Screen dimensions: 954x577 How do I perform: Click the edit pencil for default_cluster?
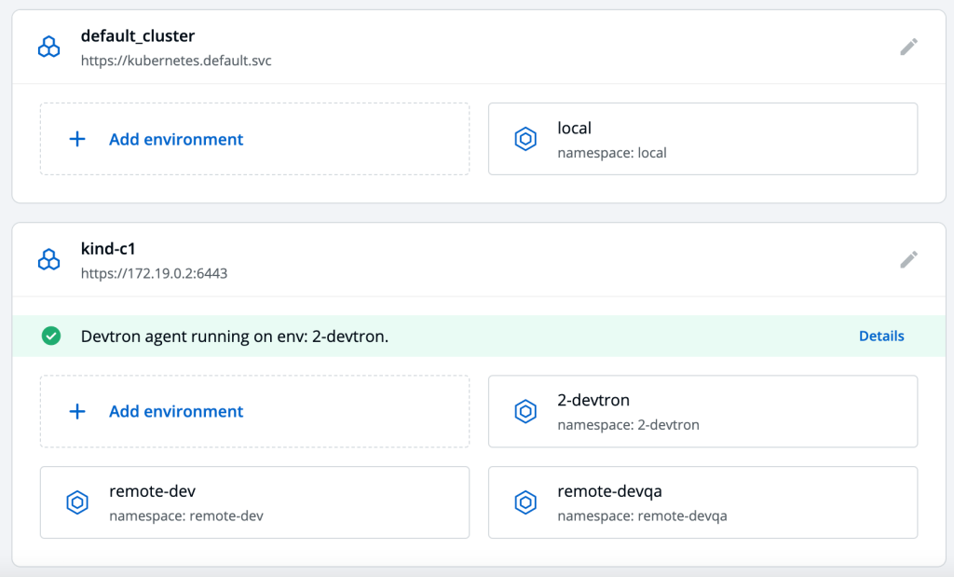(x=908, y=47)
